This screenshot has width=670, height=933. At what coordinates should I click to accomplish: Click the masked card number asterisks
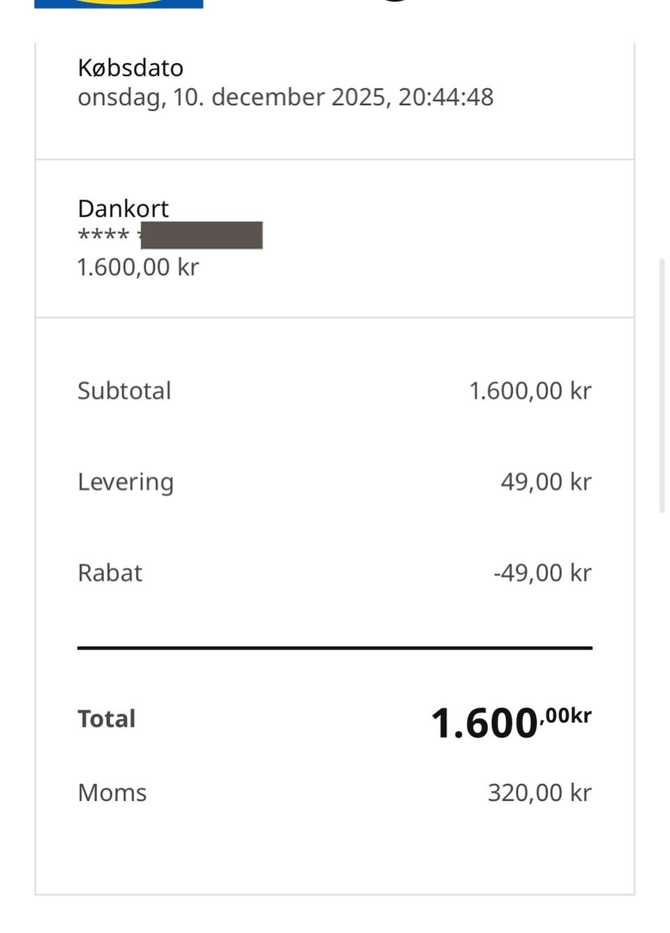coord(103,235)
